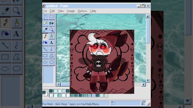Image resolution: width=193 pixels, height=108 pixels.
Task: Click the 'For Help, click Help Topics' status text
Action: 71,104
